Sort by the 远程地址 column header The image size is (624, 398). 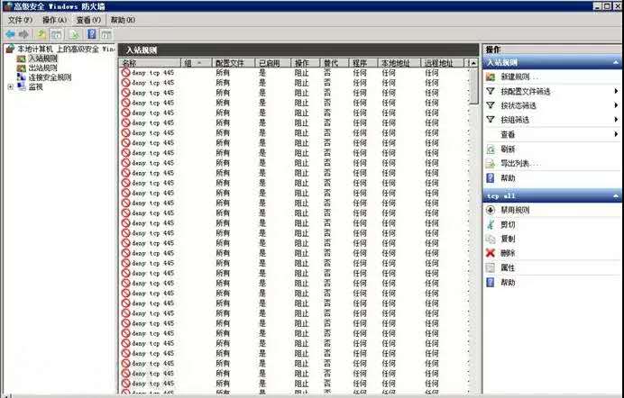(442, 63)
